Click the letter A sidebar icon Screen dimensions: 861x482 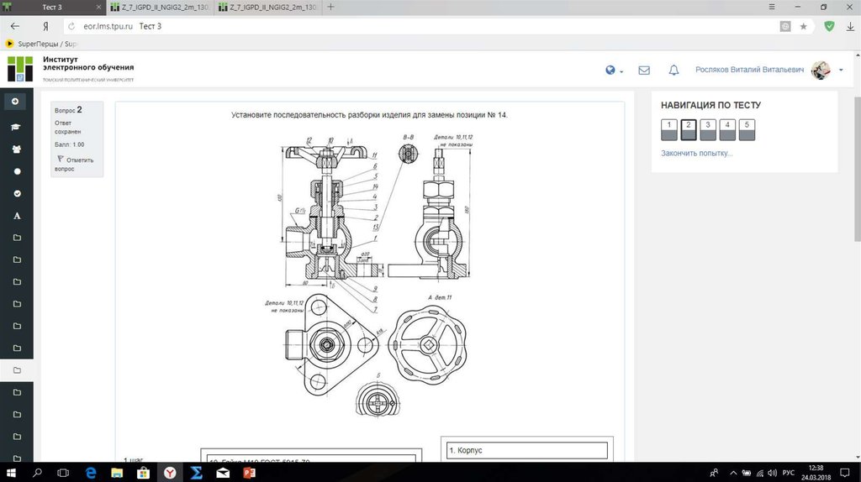pyautogui.click(x=16, y=216)
